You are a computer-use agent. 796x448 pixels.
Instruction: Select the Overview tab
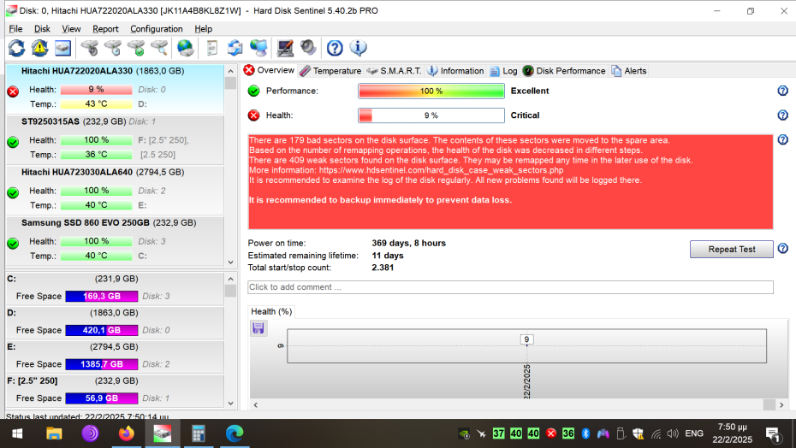(269, 70)
